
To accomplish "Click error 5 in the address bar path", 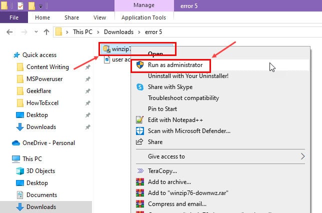I will coord(153,32).
